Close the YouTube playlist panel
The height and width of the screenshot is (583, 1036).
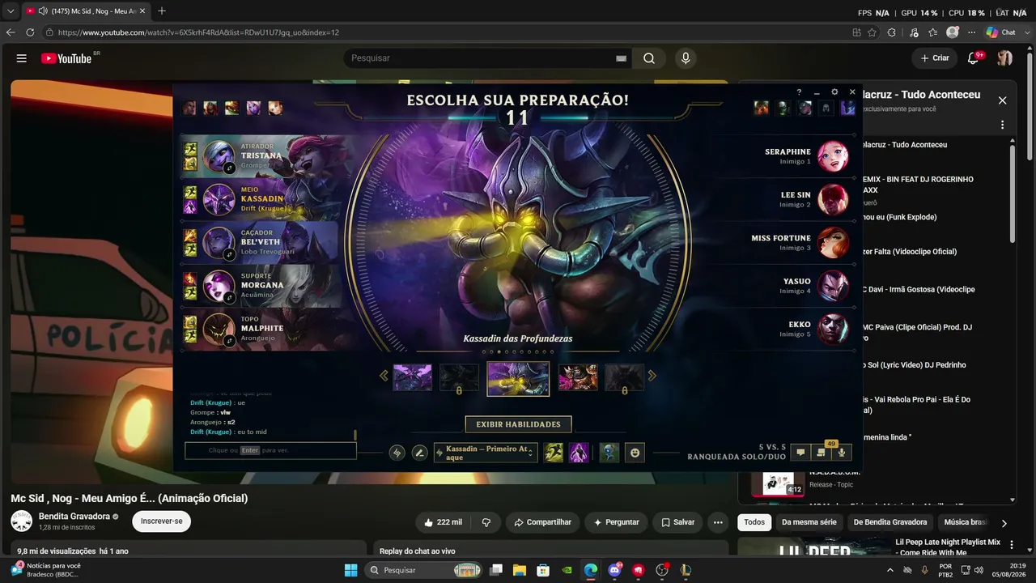tap(1002, 100)
